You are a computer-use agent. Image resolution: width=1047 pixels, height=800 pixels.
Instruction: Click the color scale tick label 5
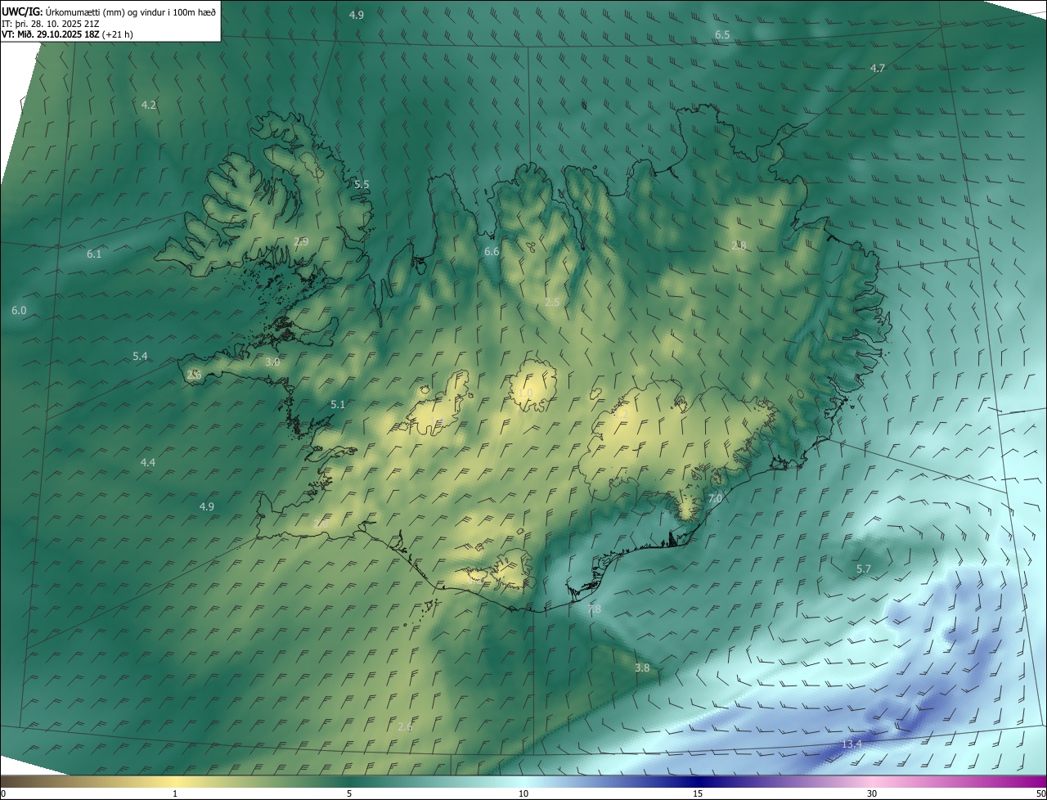tap(349, 793)
